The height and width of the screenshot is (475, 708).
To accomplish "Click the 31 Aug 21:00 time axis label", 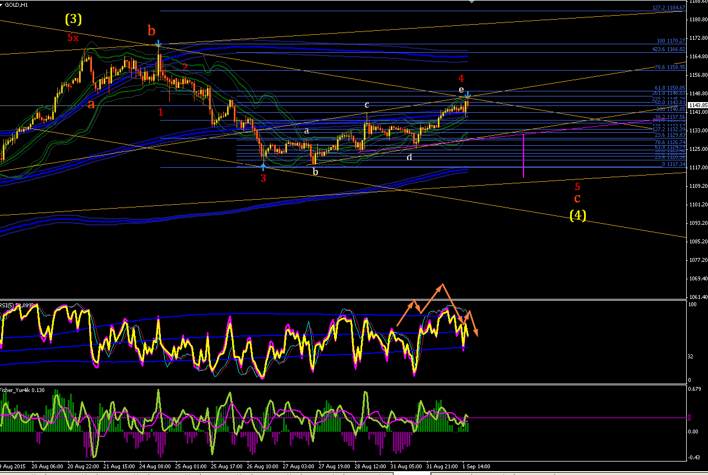I will [x=441, y=466].
